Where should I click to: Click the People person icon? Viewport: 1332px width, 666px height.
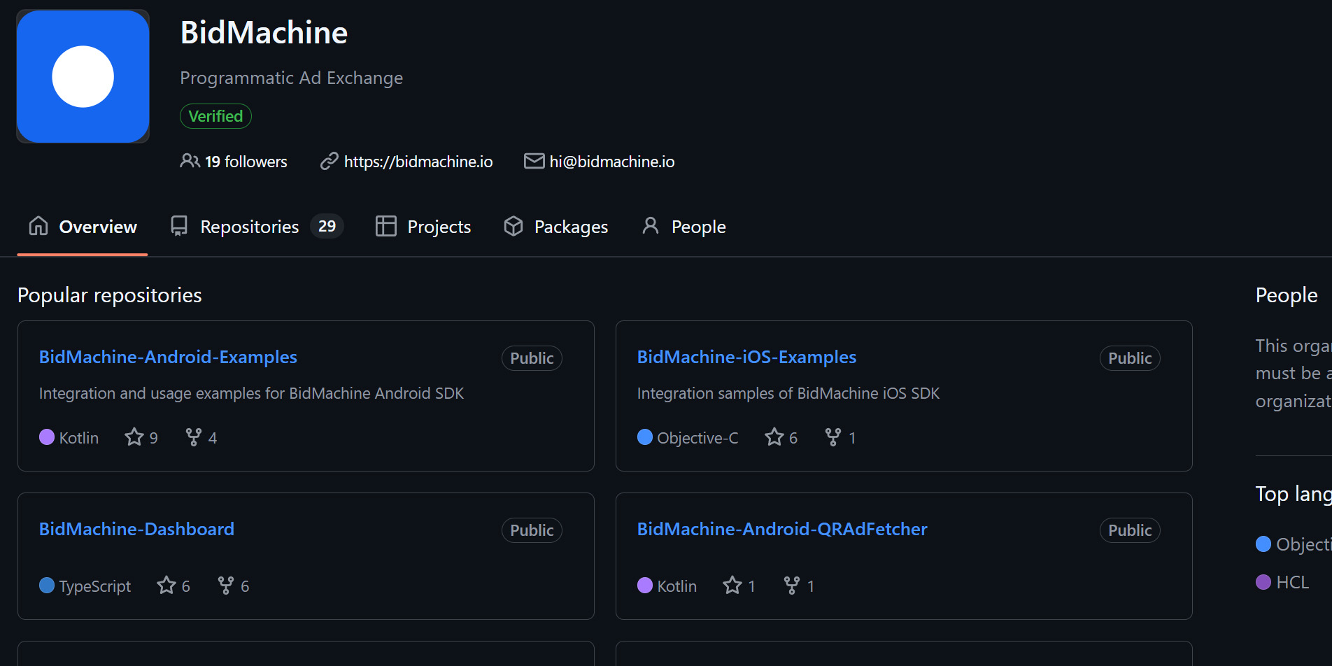click(x=650, y=225)
